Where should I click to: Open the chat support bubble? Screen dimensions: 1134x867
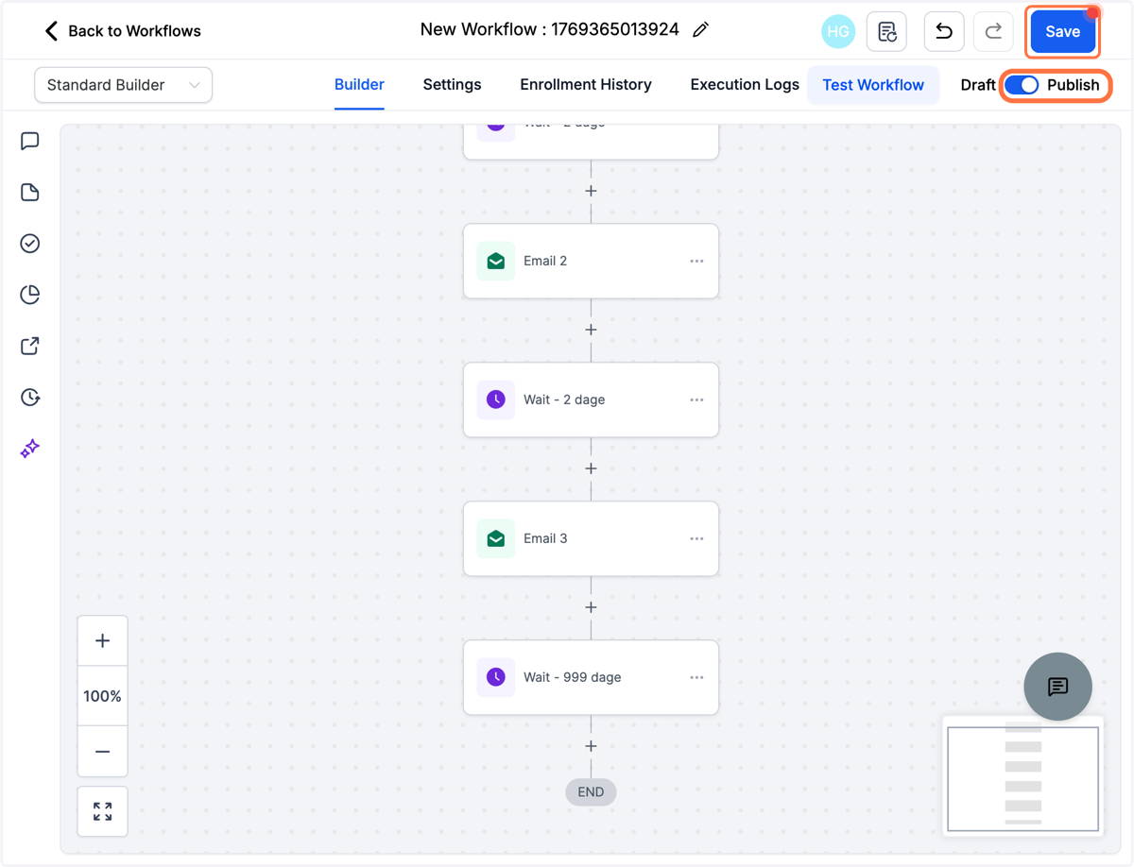pyautogui.click(x=1057, y=687)
